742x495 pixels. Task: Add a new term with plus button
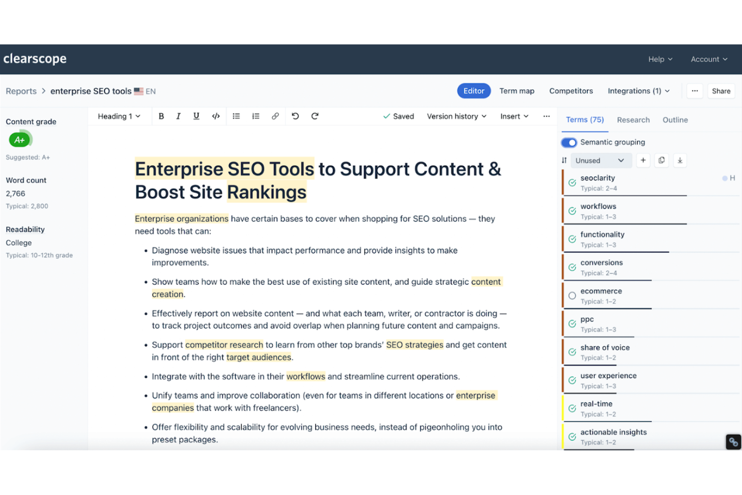643,160
